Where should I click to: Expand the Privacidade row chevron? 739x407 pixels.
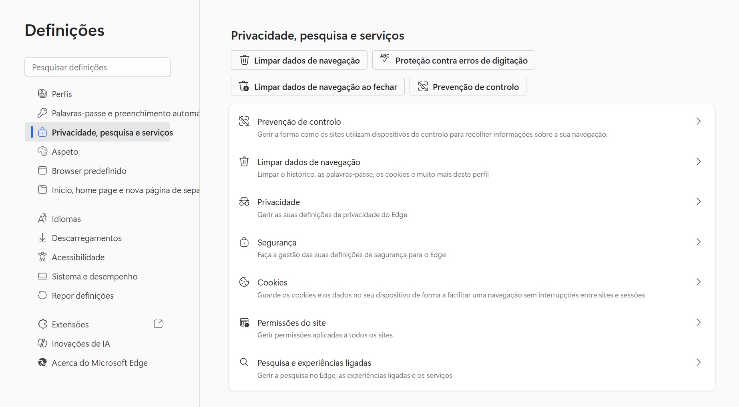698,202
